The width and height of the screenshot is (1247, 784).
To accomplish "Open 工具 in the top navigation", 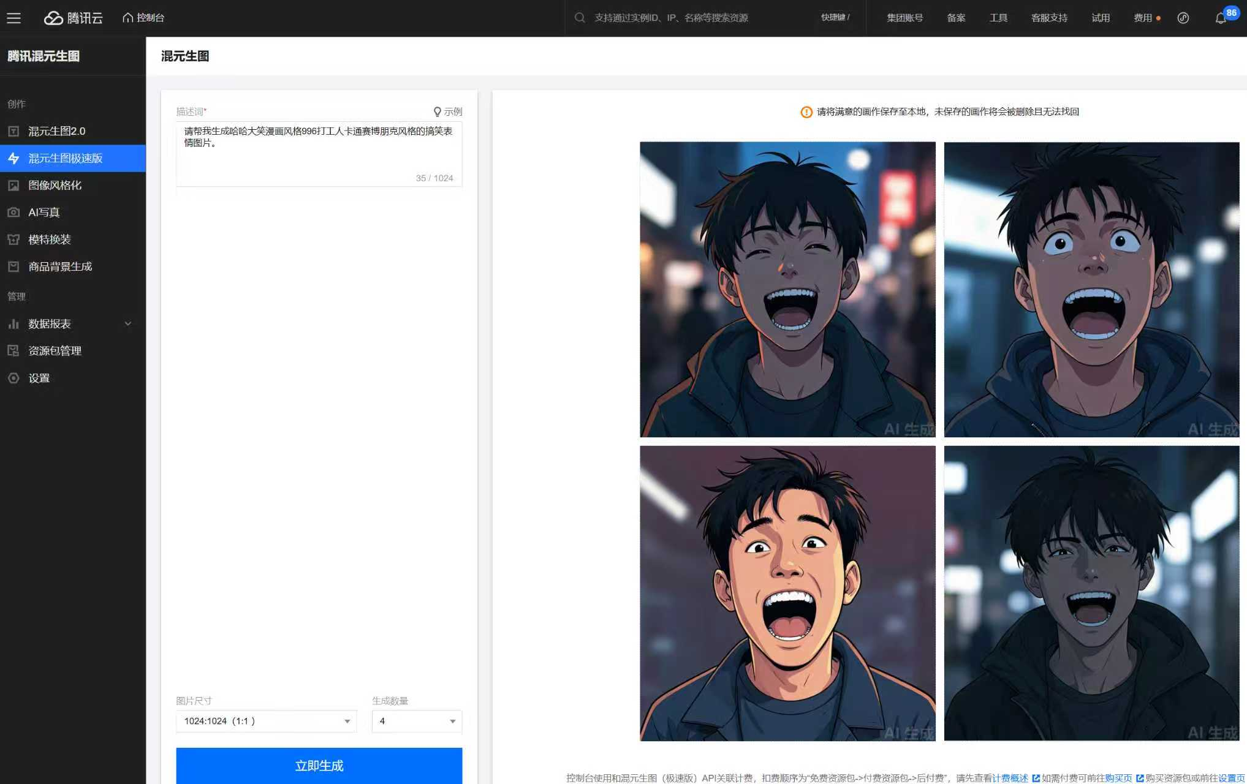I will point(998,18).
